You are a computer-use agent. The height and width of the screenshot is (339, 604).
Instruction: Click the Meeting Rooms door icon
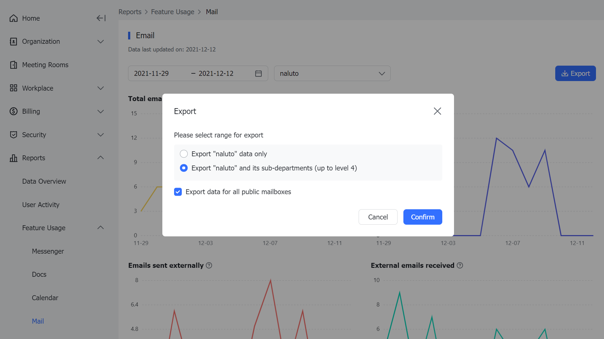14,65
